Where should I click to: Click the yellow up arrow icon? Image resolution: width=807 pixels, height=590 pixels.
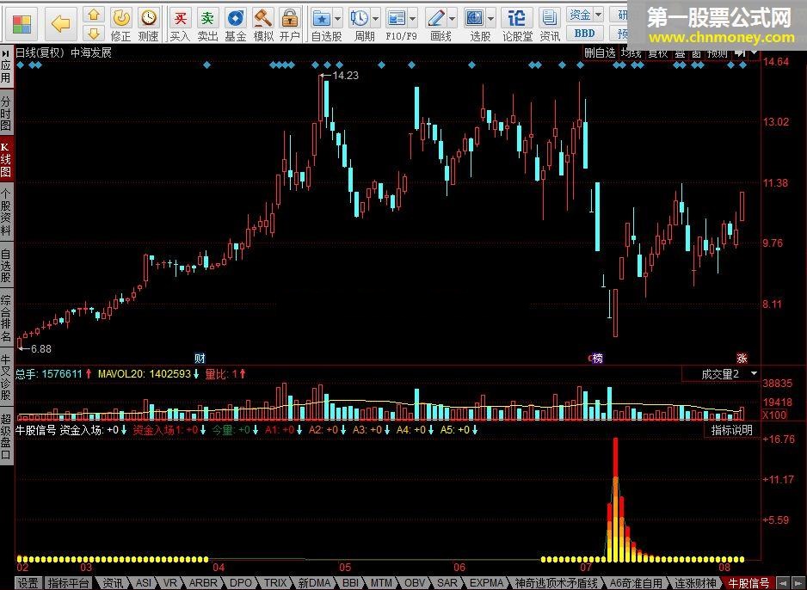(94, 15)
